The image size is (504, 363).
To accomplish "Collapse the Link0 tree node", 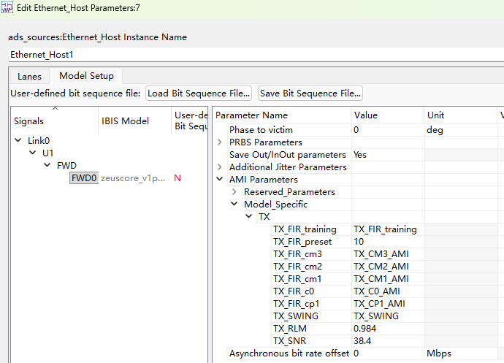I will pyautogui.click(x=18, y=140).
